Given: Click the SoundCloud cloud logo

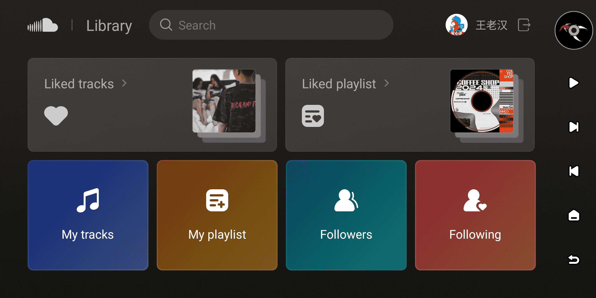Looking at the screenshot, I should point(43,25).
